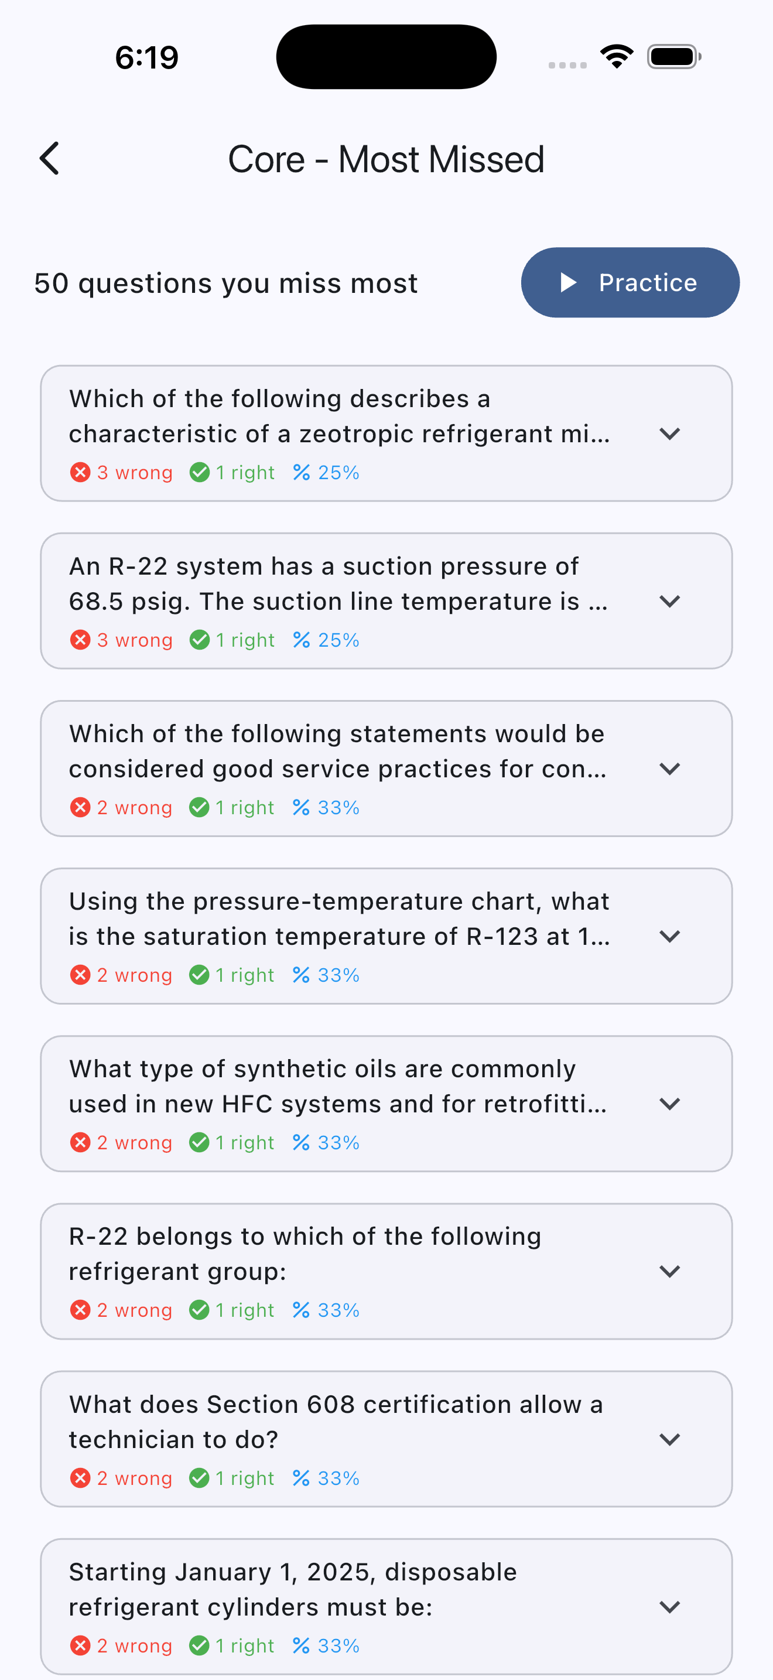Expand the R-22 suction pressure question
This screenshot has height=1680, width=773.
pyautogui.click(x=669, y=602)
